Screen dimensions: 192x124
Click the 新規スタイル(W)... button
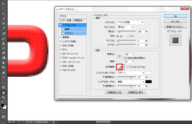pyautogui.click(x=175, y=27)
